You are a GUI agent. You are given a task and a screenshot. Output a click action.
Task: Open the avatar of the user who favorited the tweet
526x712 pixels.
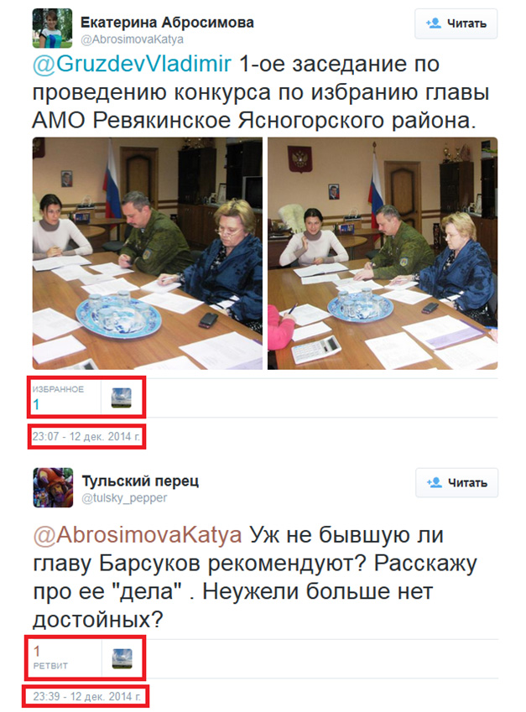[x=122, y=398]
